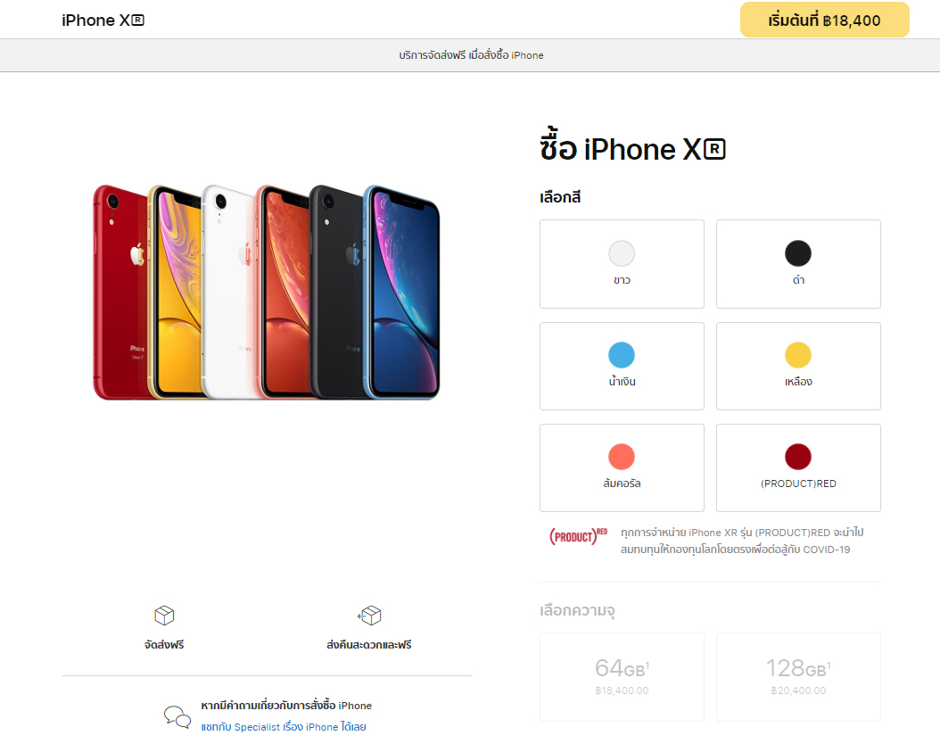
Task: Select the coral (ส้มคอรัล) color circle
Action: click(622, 456)
